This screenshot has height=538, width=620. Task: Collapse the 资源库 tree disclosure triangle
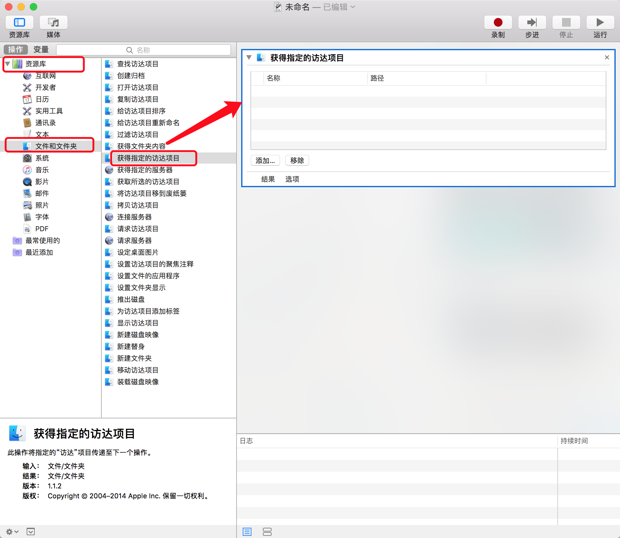tap(7, 64)
